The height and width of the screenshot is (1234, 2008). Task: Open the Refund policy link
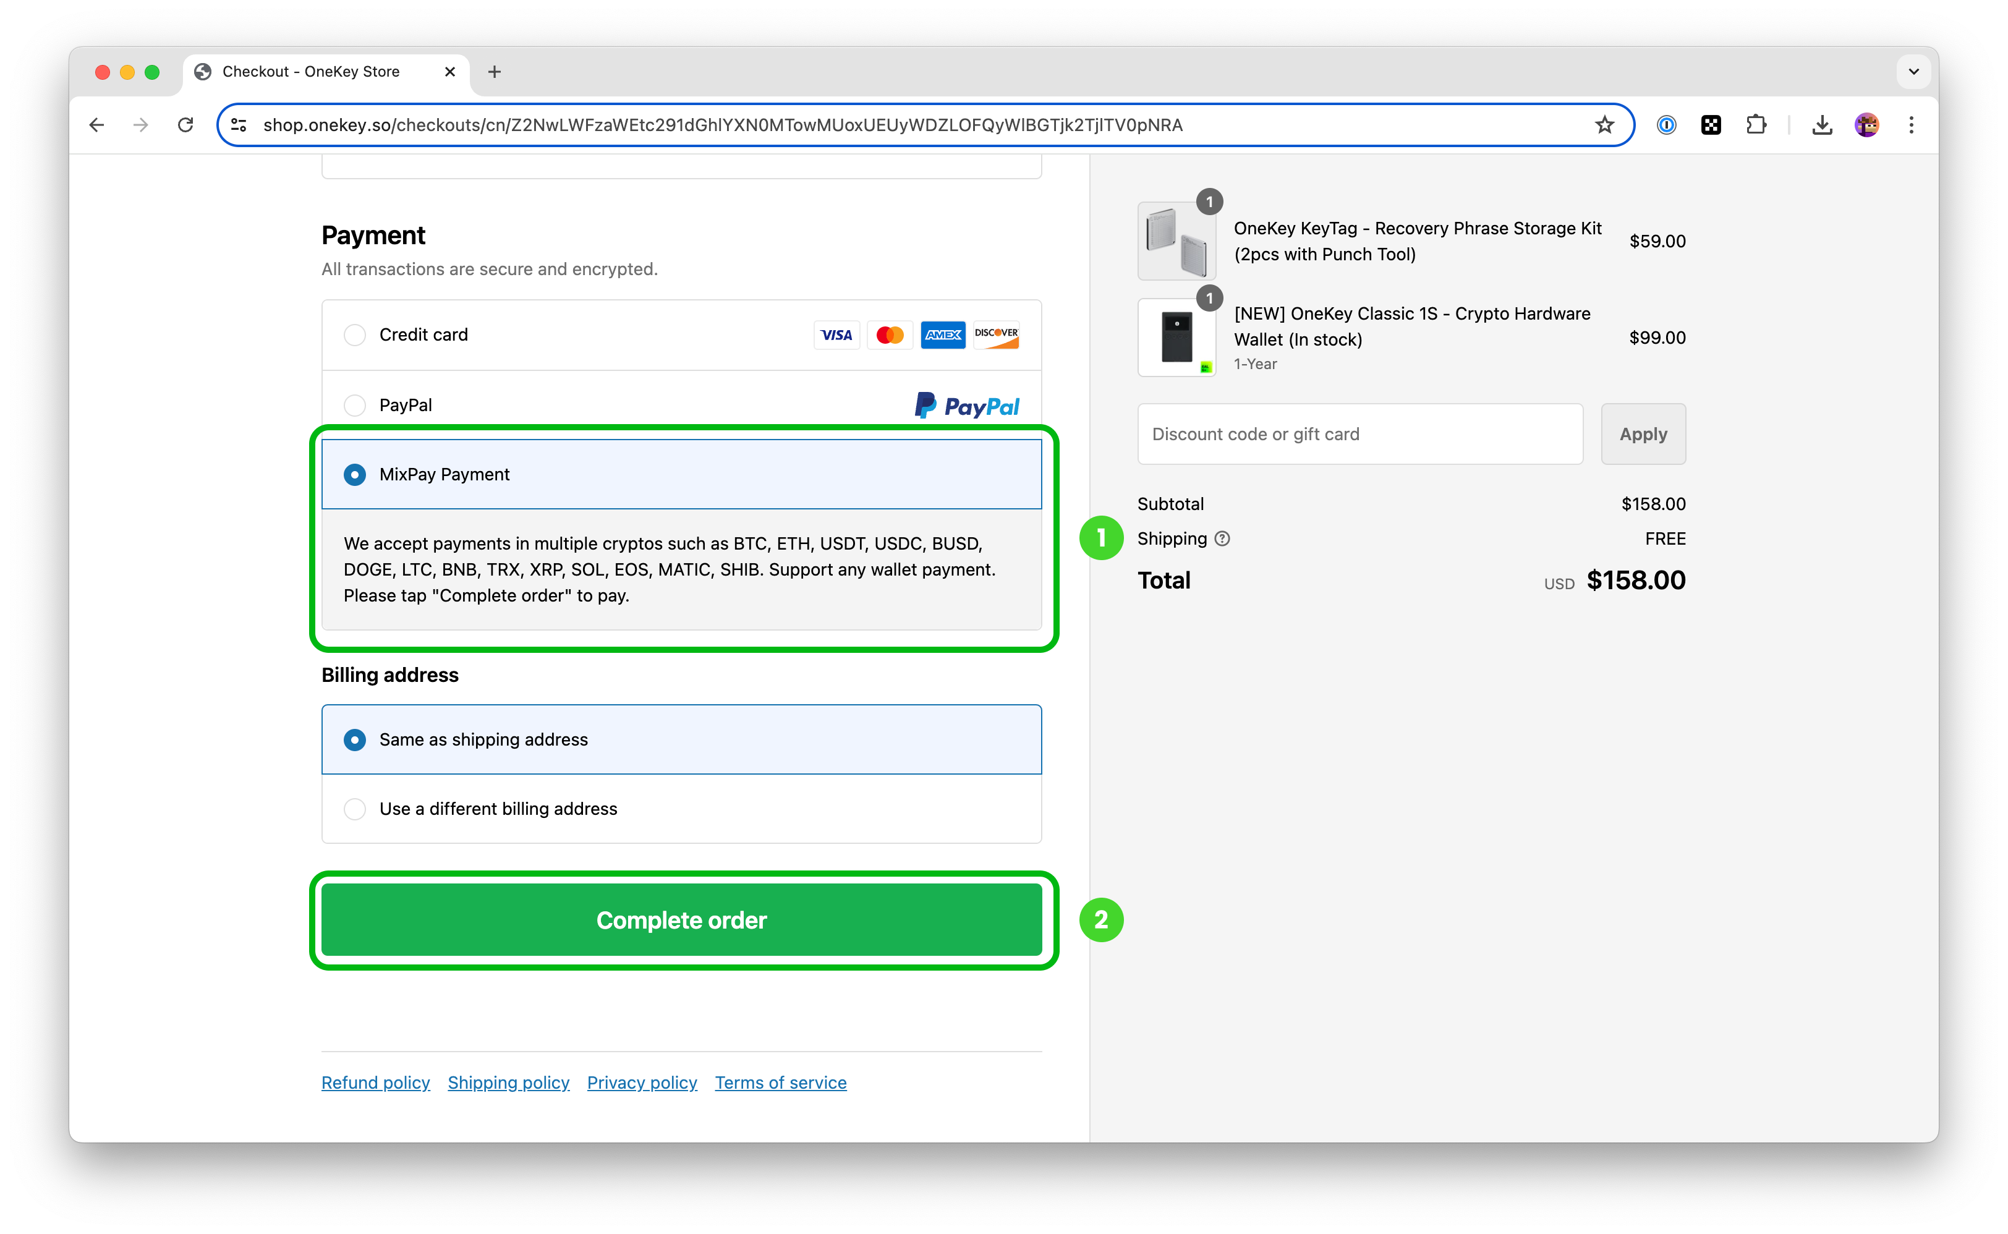click(x=375, y=1082)
